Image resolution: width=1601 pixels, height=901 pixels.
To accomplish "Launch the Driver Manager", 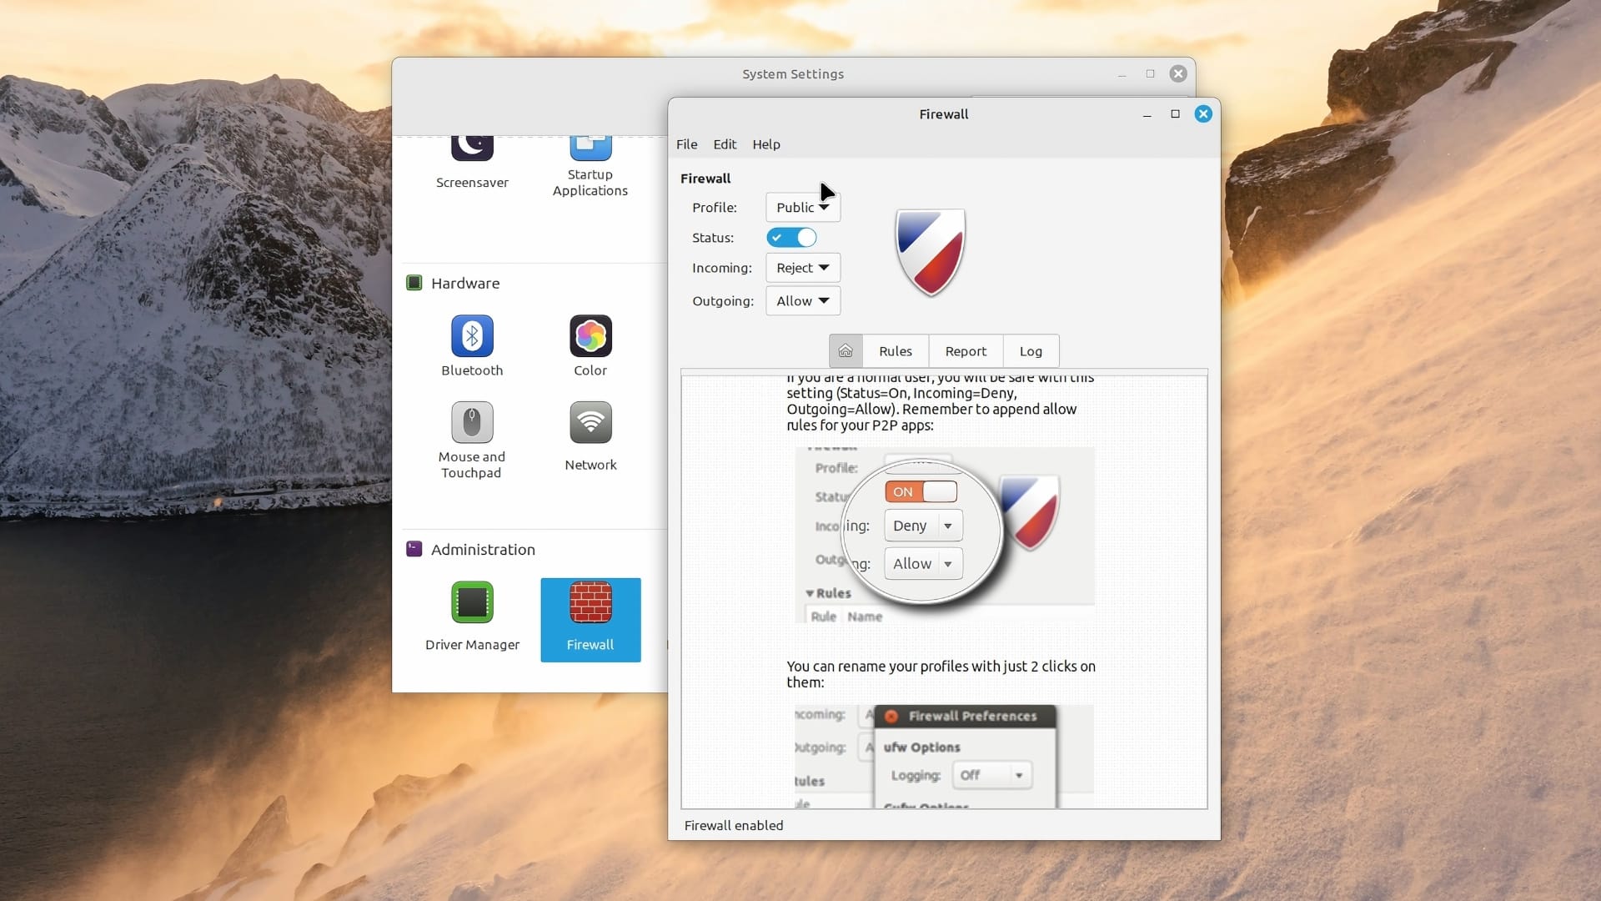I will [472, 602].
